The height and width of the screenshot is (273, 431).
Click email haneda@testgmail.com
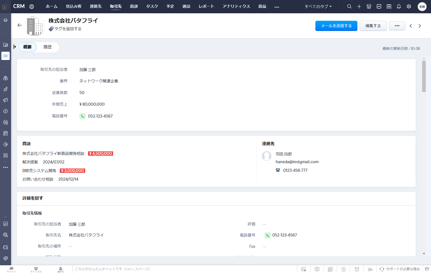pos(297,162)
